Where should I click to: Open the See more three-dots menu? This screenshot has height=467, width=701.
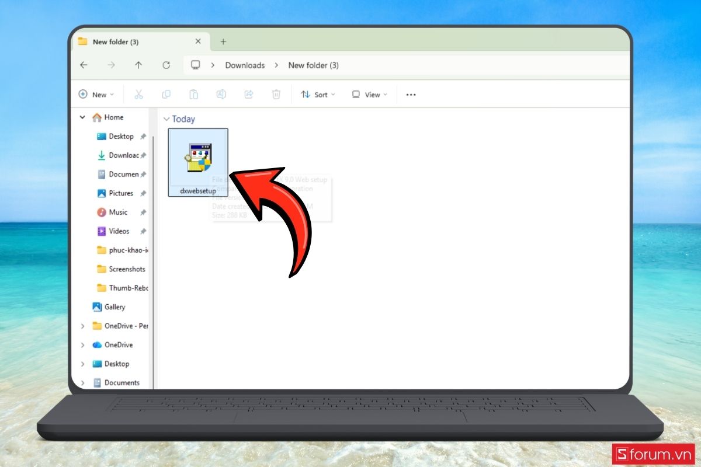tap(411, 95)
